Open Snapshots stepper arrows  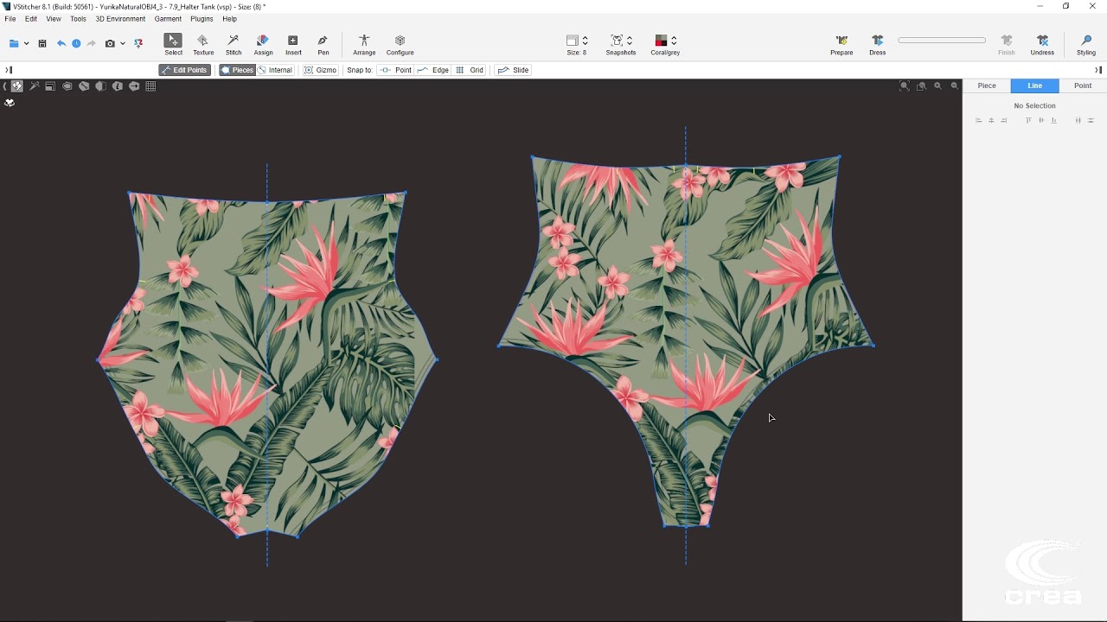click(x=630, y=41)
